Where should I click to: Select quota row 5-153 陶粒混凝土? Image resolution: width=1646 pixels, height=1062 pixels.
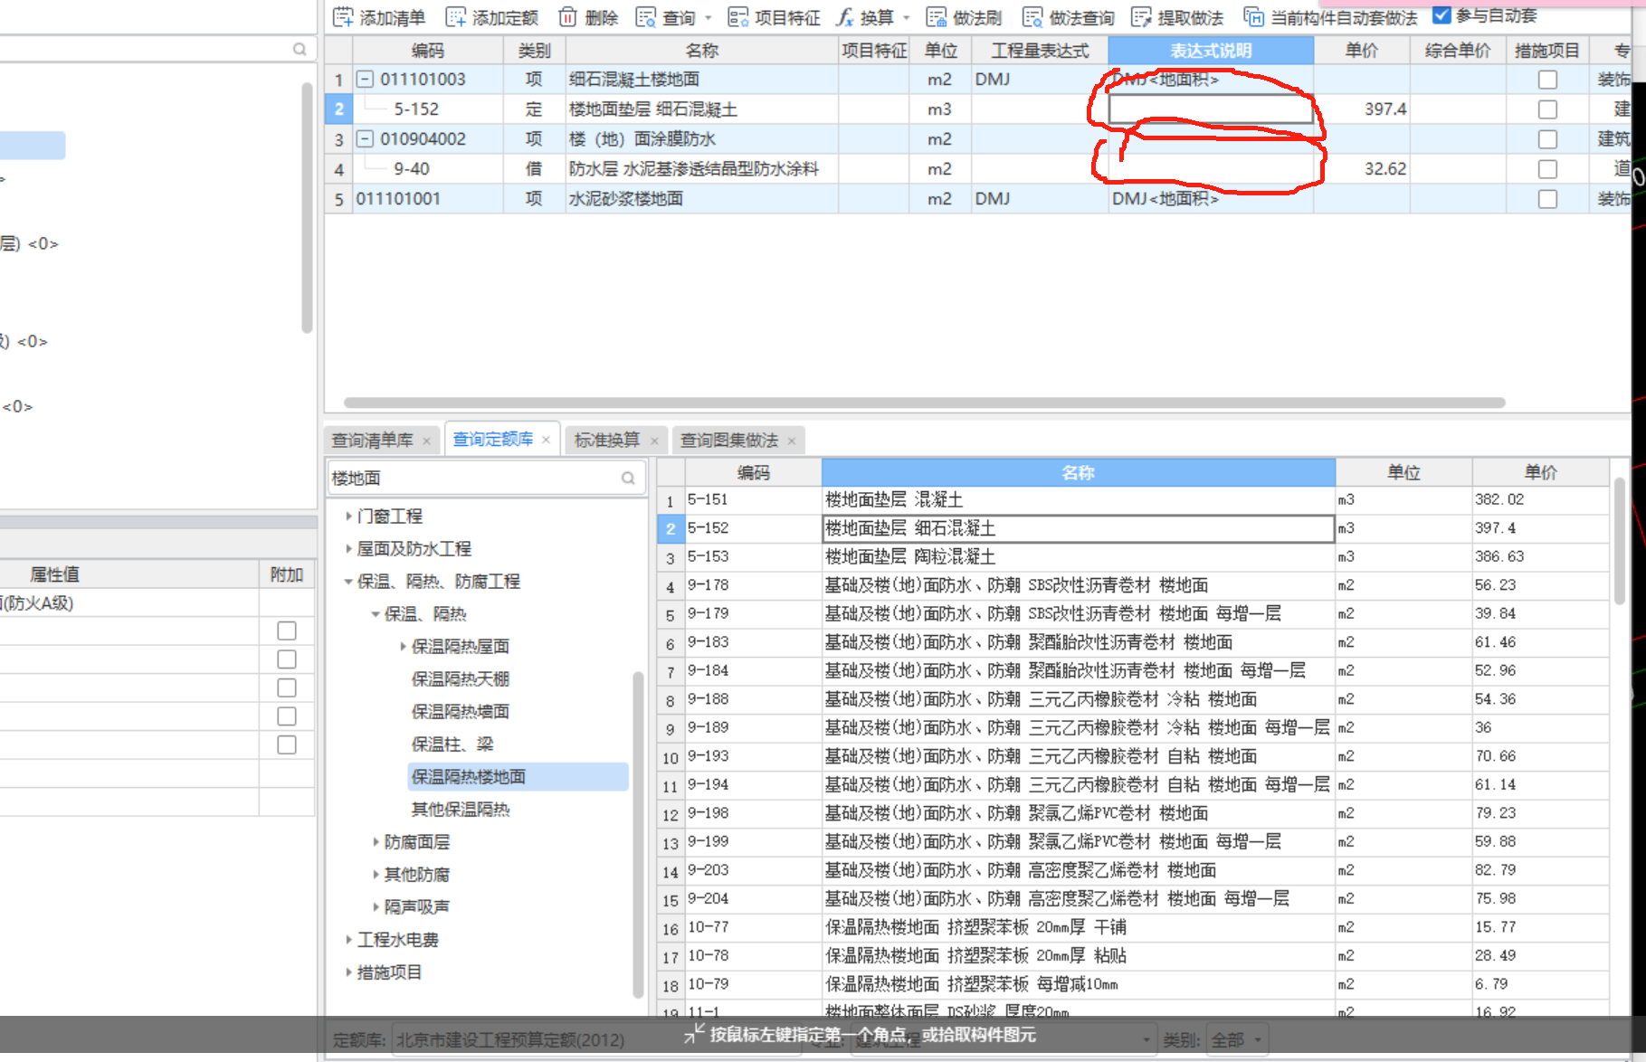point(1132,556)
